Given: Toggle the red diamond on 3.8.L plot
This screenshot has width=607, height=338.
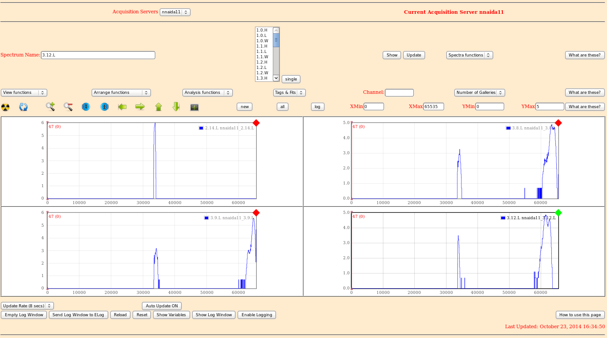Looking at the screenshot, I should (558, 123).
